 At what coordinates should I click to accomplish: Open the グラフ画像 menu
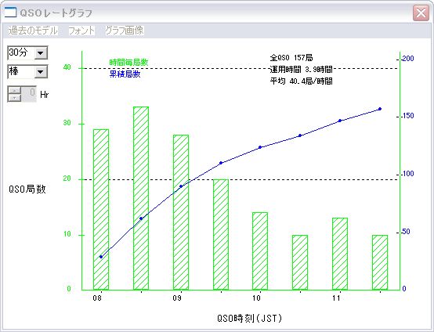coord(125,31)
